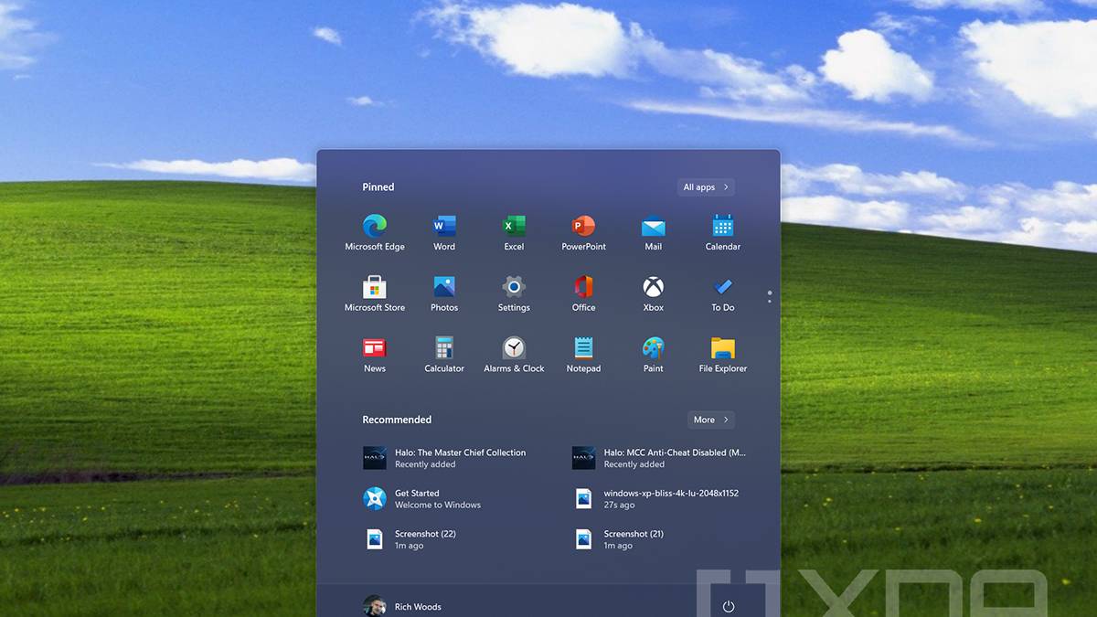Open Screenshot (21) recent file
This screenshot has height=617, width=1097.
click(x=619, y=539)
